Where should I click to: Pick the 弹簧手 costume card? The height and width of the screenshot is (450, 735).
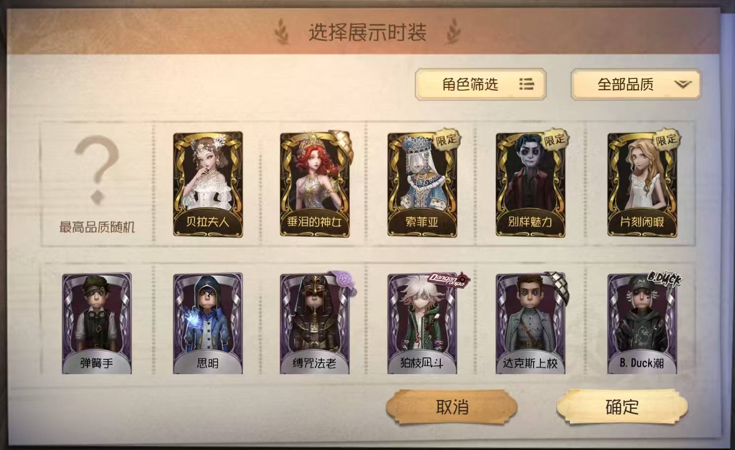pyautogui.click(x=97, y=324)
